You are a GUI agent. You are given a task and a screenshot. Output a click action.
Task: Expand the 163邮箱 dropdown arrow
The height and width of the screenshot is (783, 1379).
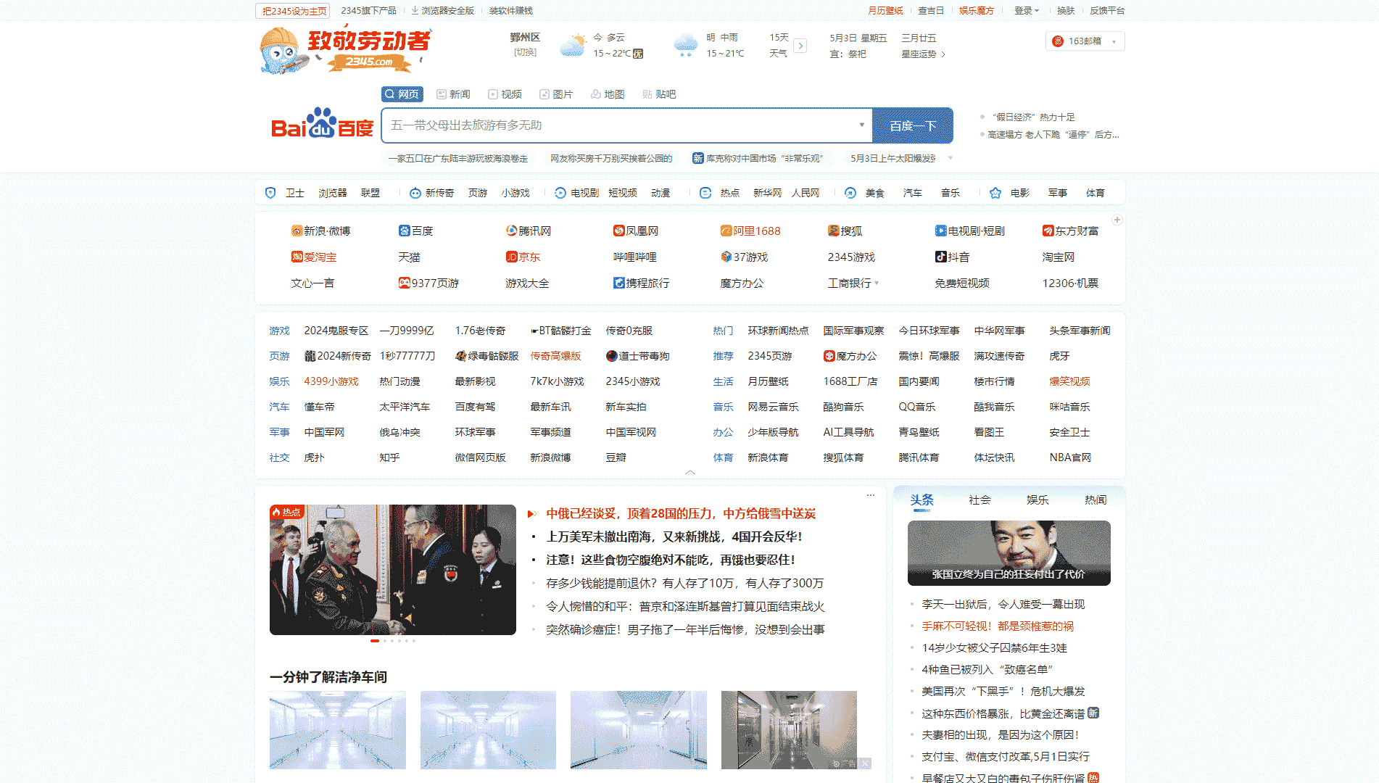(x=1114, y=41)
